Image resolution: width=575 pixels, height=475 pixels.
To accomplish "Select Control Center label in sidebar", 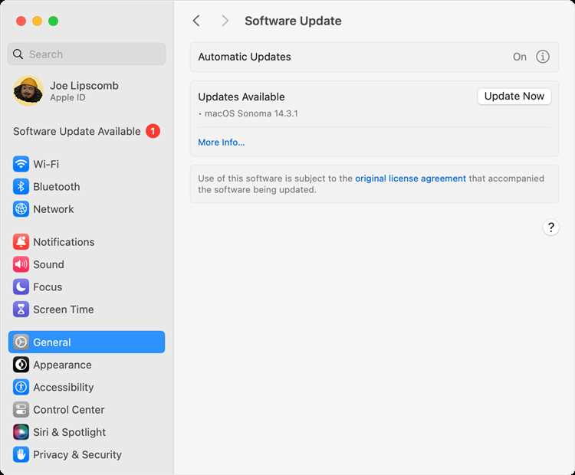I will pos(69,410).
